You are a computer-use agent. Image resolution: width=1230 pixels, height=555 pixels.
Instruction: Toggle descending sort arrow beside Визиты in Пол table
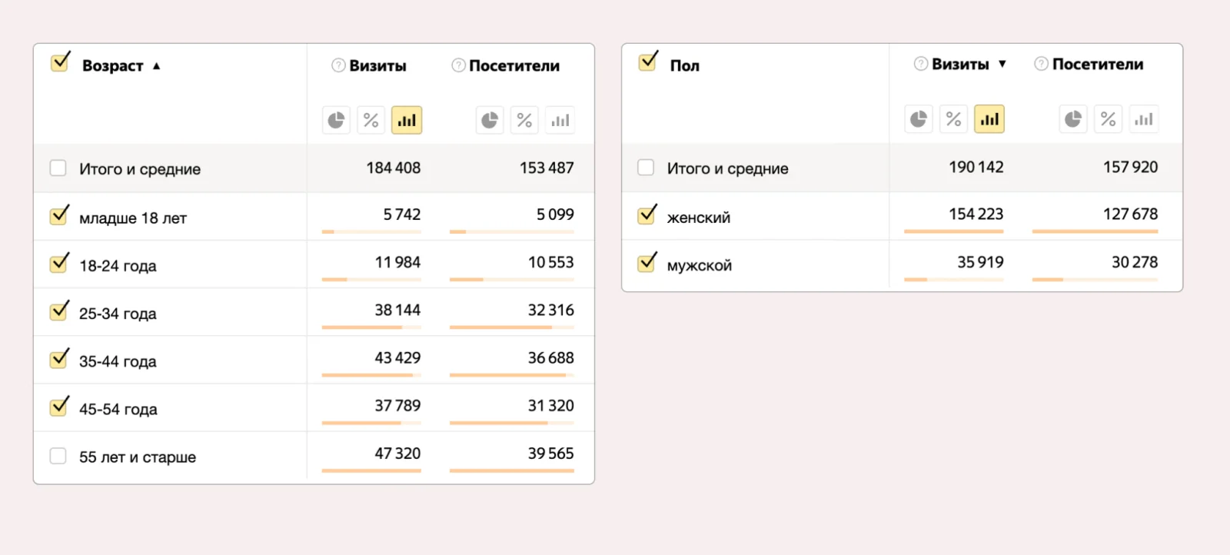pos(1002,64)
